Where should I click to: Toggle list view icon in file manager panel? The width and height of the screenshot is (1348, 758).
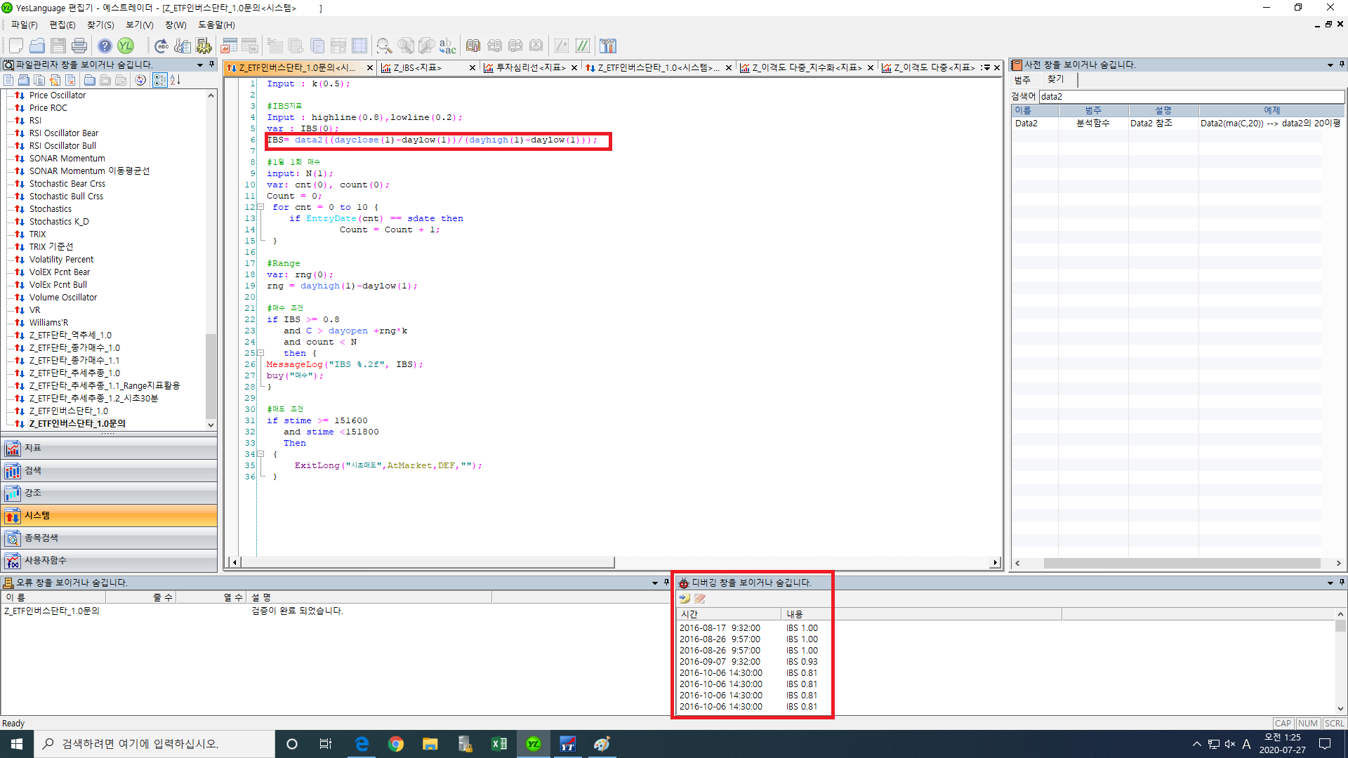tap(160, 80)
